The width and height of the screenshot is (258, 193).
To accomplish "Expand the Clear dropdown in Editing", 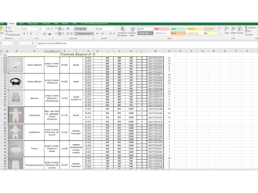I will pos(253,35).
